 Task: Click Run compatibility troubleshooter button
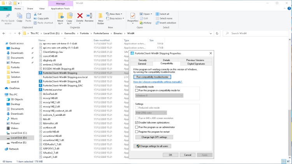152,77
